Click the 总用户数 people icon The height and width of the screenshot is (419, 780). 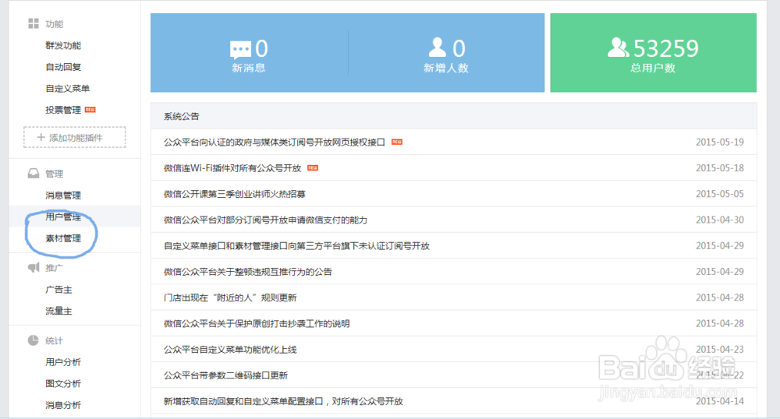coord(619,48)
